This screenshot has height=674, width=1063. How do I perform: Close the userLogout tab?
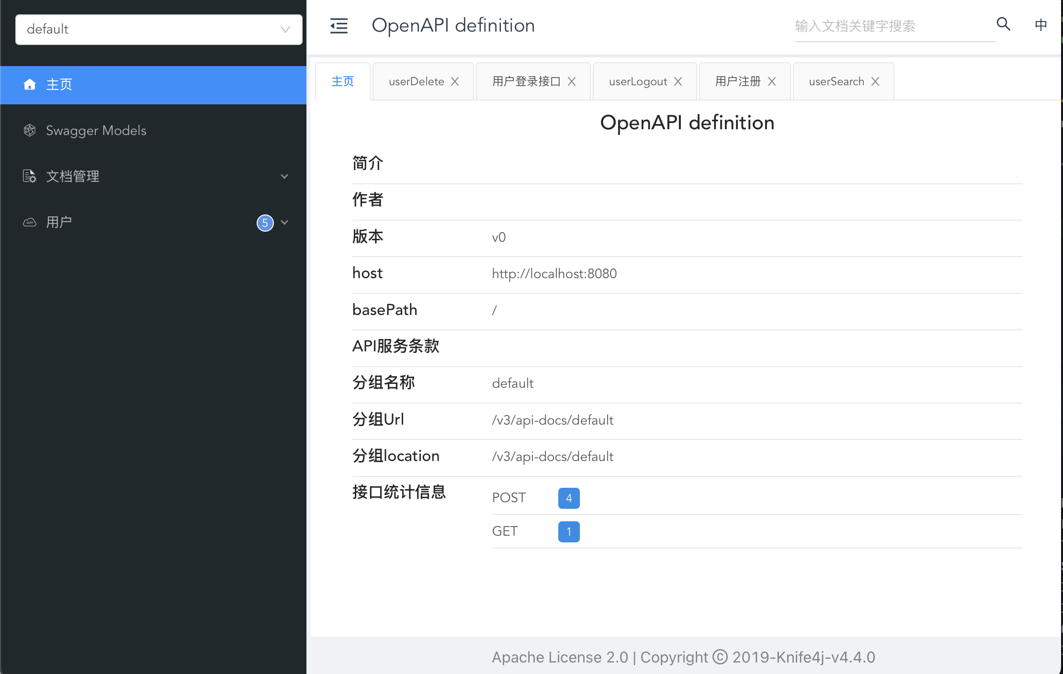click(x=678, y=81)
